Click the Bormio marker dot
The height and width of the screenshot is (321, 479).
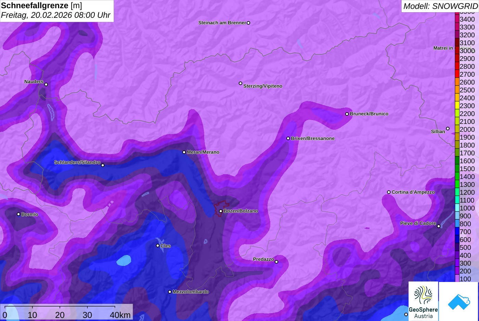click(x=18, y=214)
